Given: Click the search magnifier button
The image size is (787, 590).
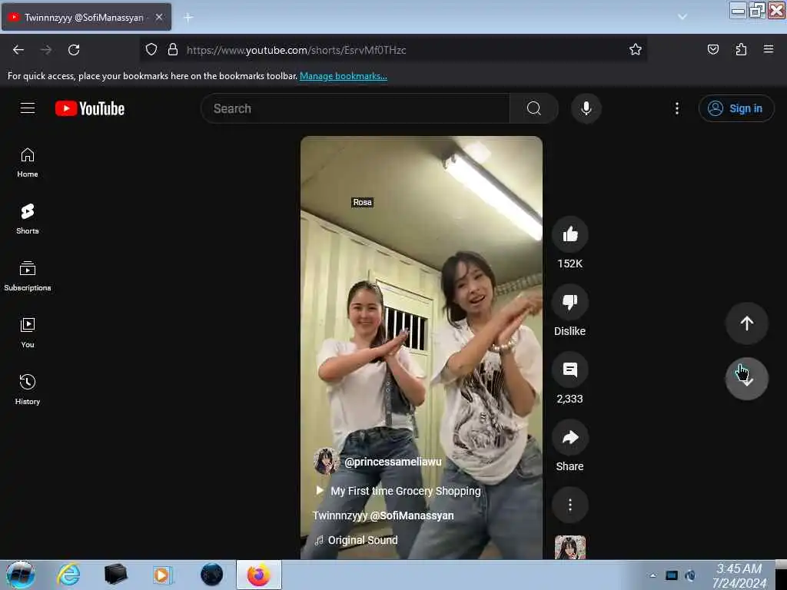Looking at the screenshot, I should [x=534, y=108].
